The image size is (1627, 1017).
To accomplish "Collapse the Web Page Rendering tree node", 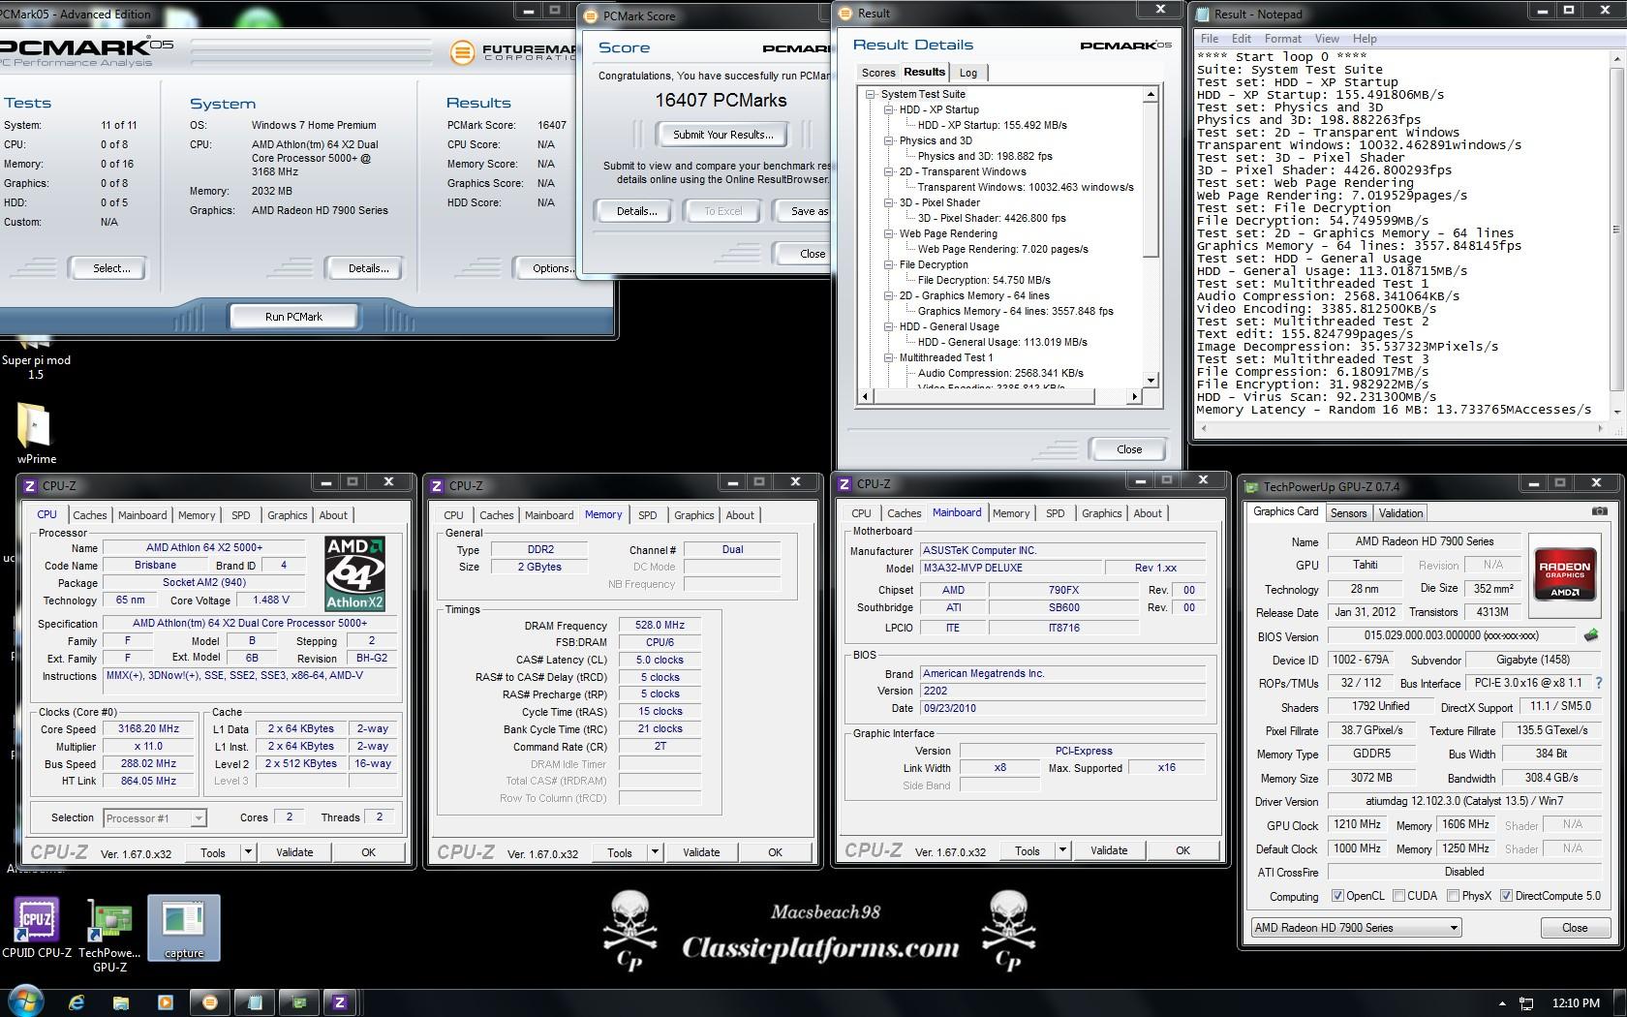I will (x=889, y=233).
